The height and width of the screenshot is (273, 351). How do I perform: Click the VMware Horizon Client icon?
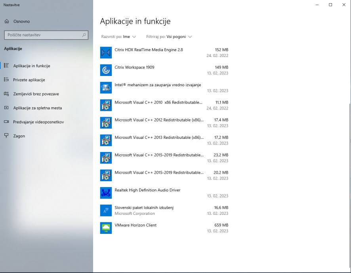[x=106, y=228]
